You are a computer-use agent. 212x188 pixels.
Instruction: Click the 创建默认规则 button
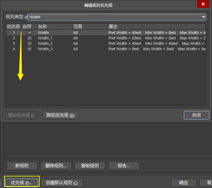[x=62, y=183]
